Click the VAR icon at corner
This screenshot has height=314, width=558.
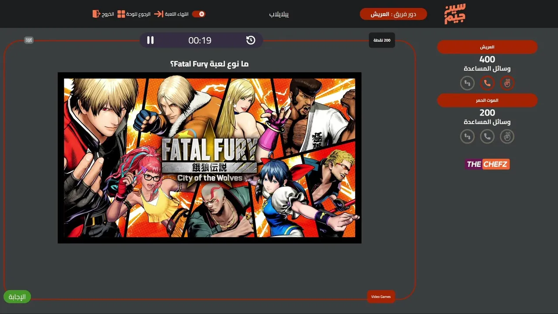click(29, 40)
